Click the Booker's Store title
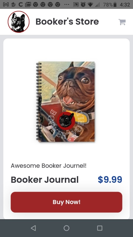 coord(67,21)
